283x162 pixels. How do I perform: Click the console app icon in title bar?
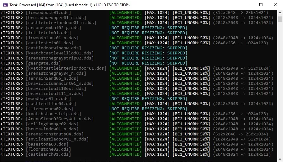[x=5, y=5]
